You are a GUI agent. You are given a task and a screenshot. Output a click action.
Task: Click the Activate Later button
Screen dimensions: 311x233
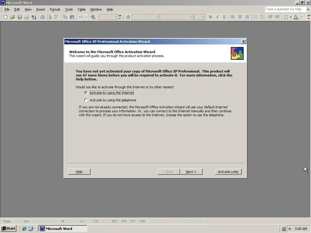[x=228, y=172]
